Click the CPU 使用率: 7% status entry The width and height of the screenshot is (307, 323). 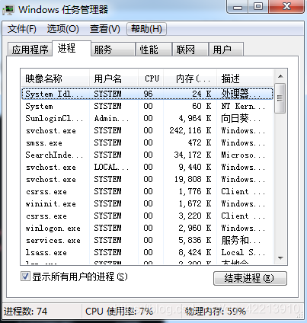click(119, 311)
